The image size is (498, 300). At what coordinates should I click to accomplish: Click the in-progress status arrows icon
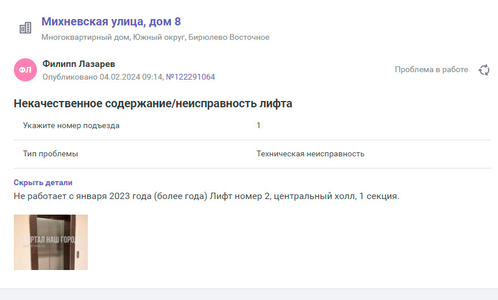[484, 70]
